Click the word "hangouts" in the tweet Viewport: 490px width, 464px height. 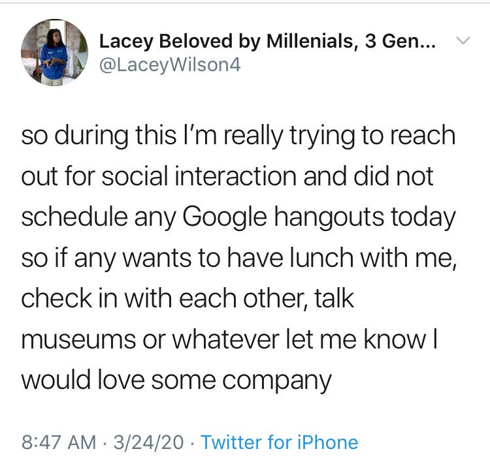329,217
